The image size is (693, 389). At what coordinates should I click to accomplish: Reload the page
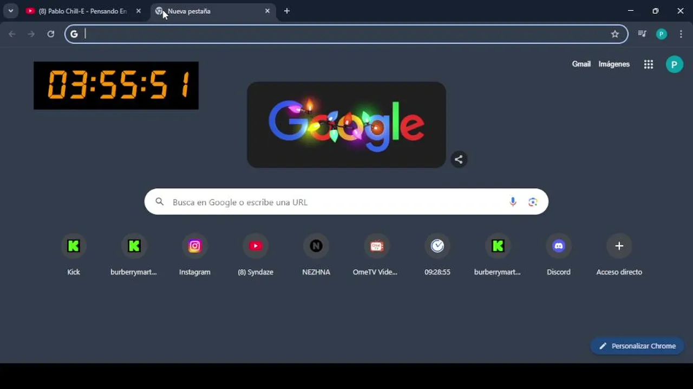51,34
